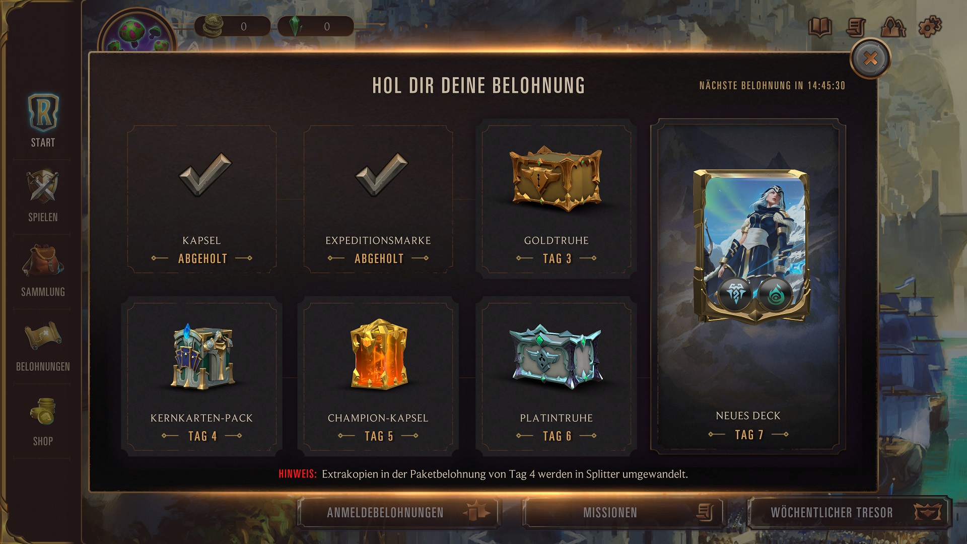967x544 pixels.
Task: Select the Goldtruhe Tag 3 reward
Action: [x=557, y=199]
